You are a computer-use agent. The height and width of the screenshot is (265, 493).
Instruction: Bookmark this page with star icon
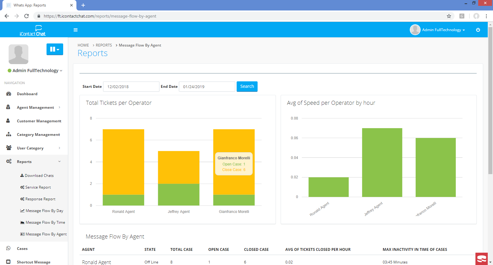point(449,16)
